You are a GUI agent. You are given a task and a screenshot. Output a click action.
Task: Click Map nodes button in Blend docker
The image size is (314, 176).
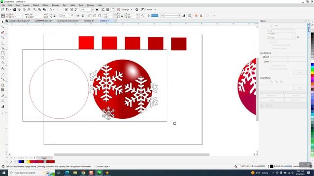pyautogui.click(x=272, y=96)
